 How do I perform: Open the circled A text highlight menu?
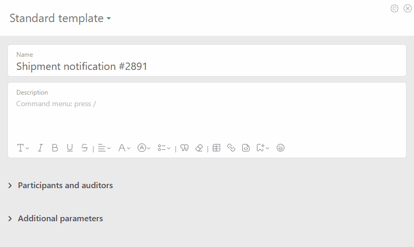(x=144, y=148)
